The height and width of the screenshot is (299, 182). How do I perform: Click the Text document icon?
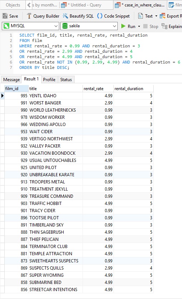pos(140,16)
